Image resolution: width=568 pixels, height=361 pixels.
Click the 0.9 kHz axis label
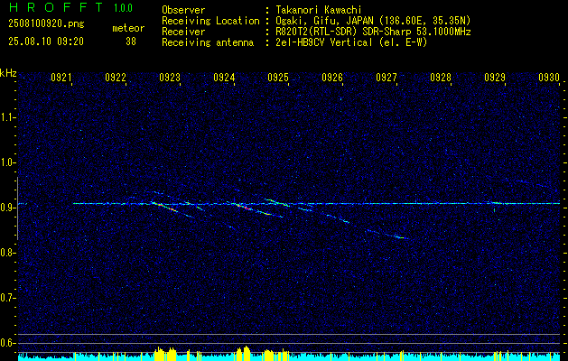coord(6,208)
